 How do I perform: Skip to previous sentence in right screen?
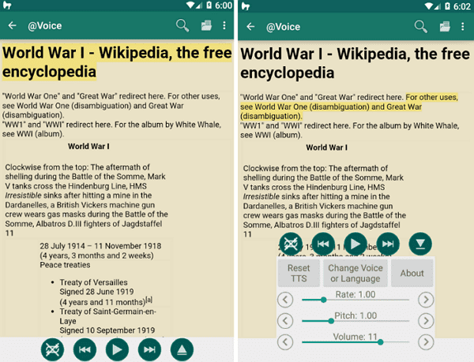(x=323, y=244)
